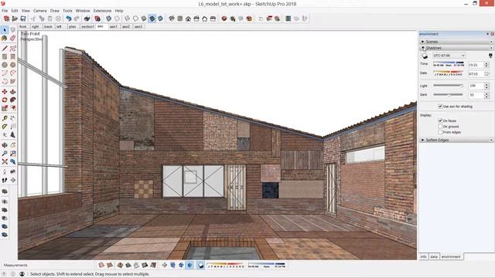Adjust the Dark slider

click(x=449, y=94)
